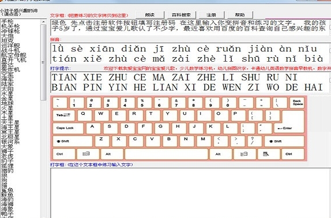Image resolution: width=331 pixels, height=218 pixels.
Task: Click the left Alt key
Action: (112, 154)
